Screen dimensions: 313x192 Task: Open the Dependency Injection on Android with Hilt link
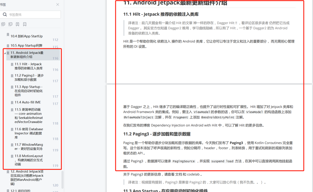184,125
